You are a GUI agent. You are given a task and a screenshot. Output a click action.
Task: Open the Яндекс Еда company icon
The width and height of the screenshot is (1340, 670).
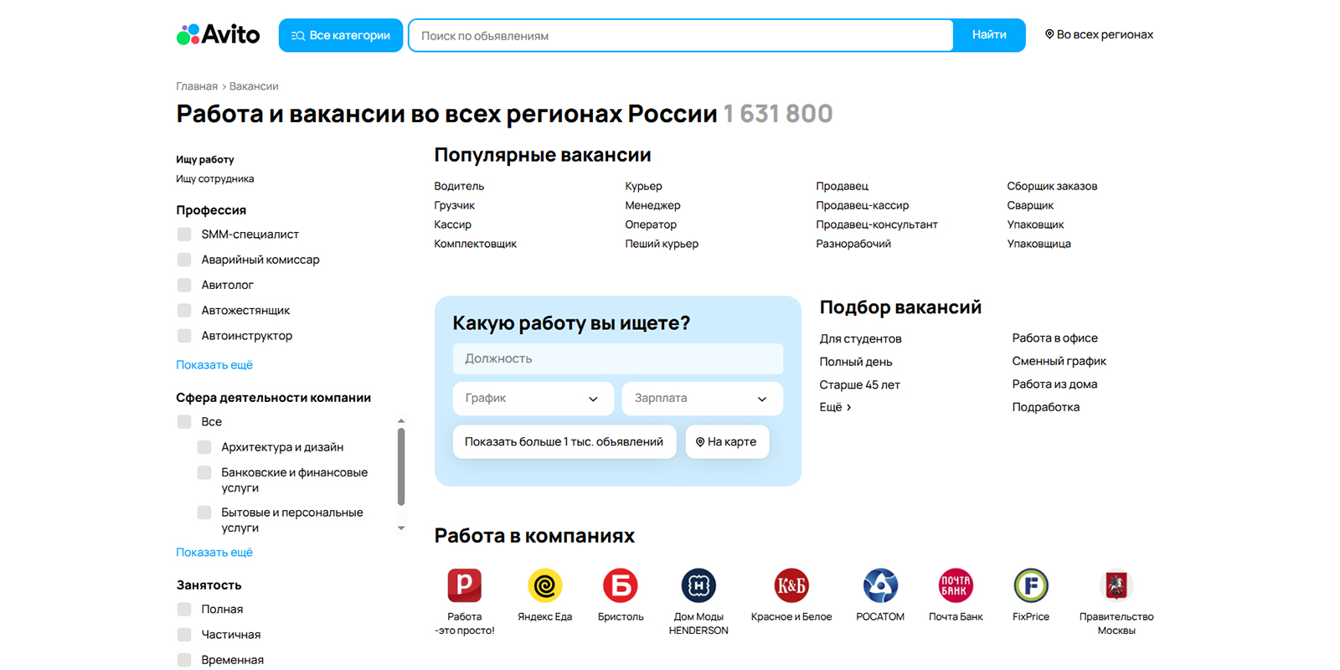click(544, 585)
